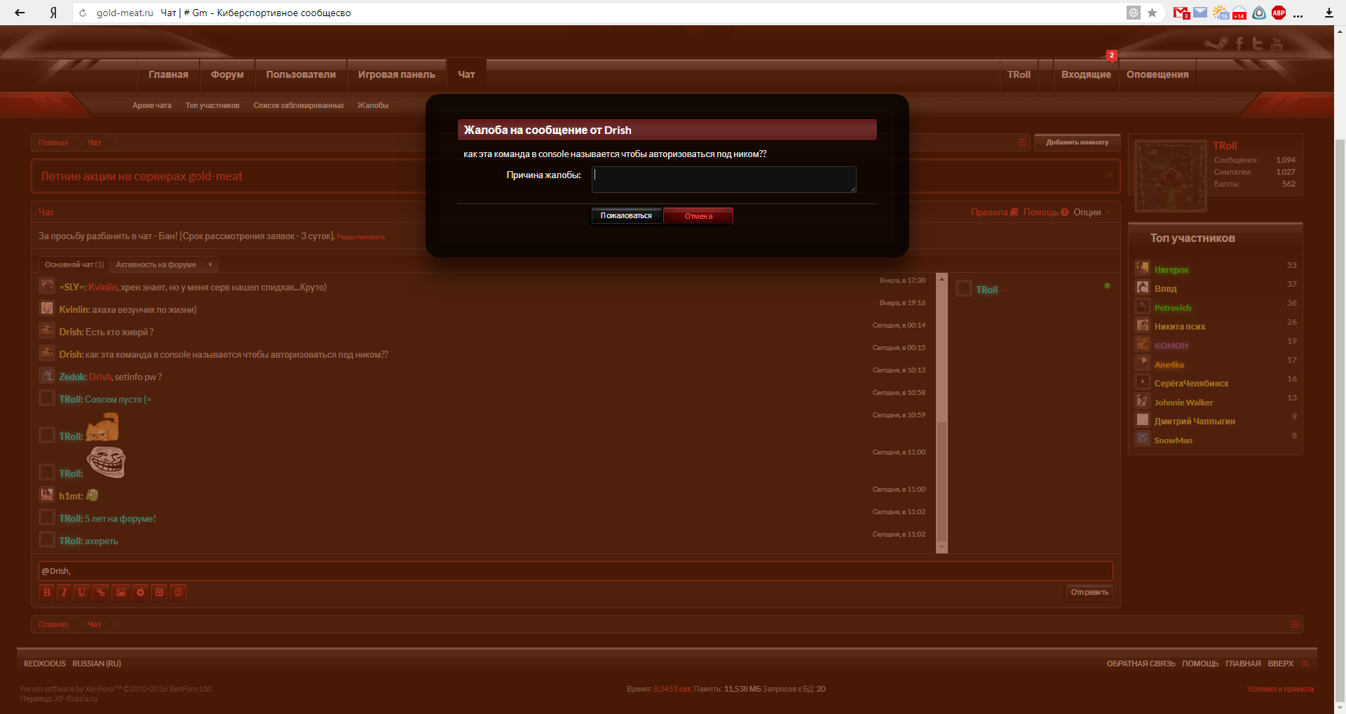1346x714 pixels.
Task: Click the insert link icon
Action: [101, 593]
